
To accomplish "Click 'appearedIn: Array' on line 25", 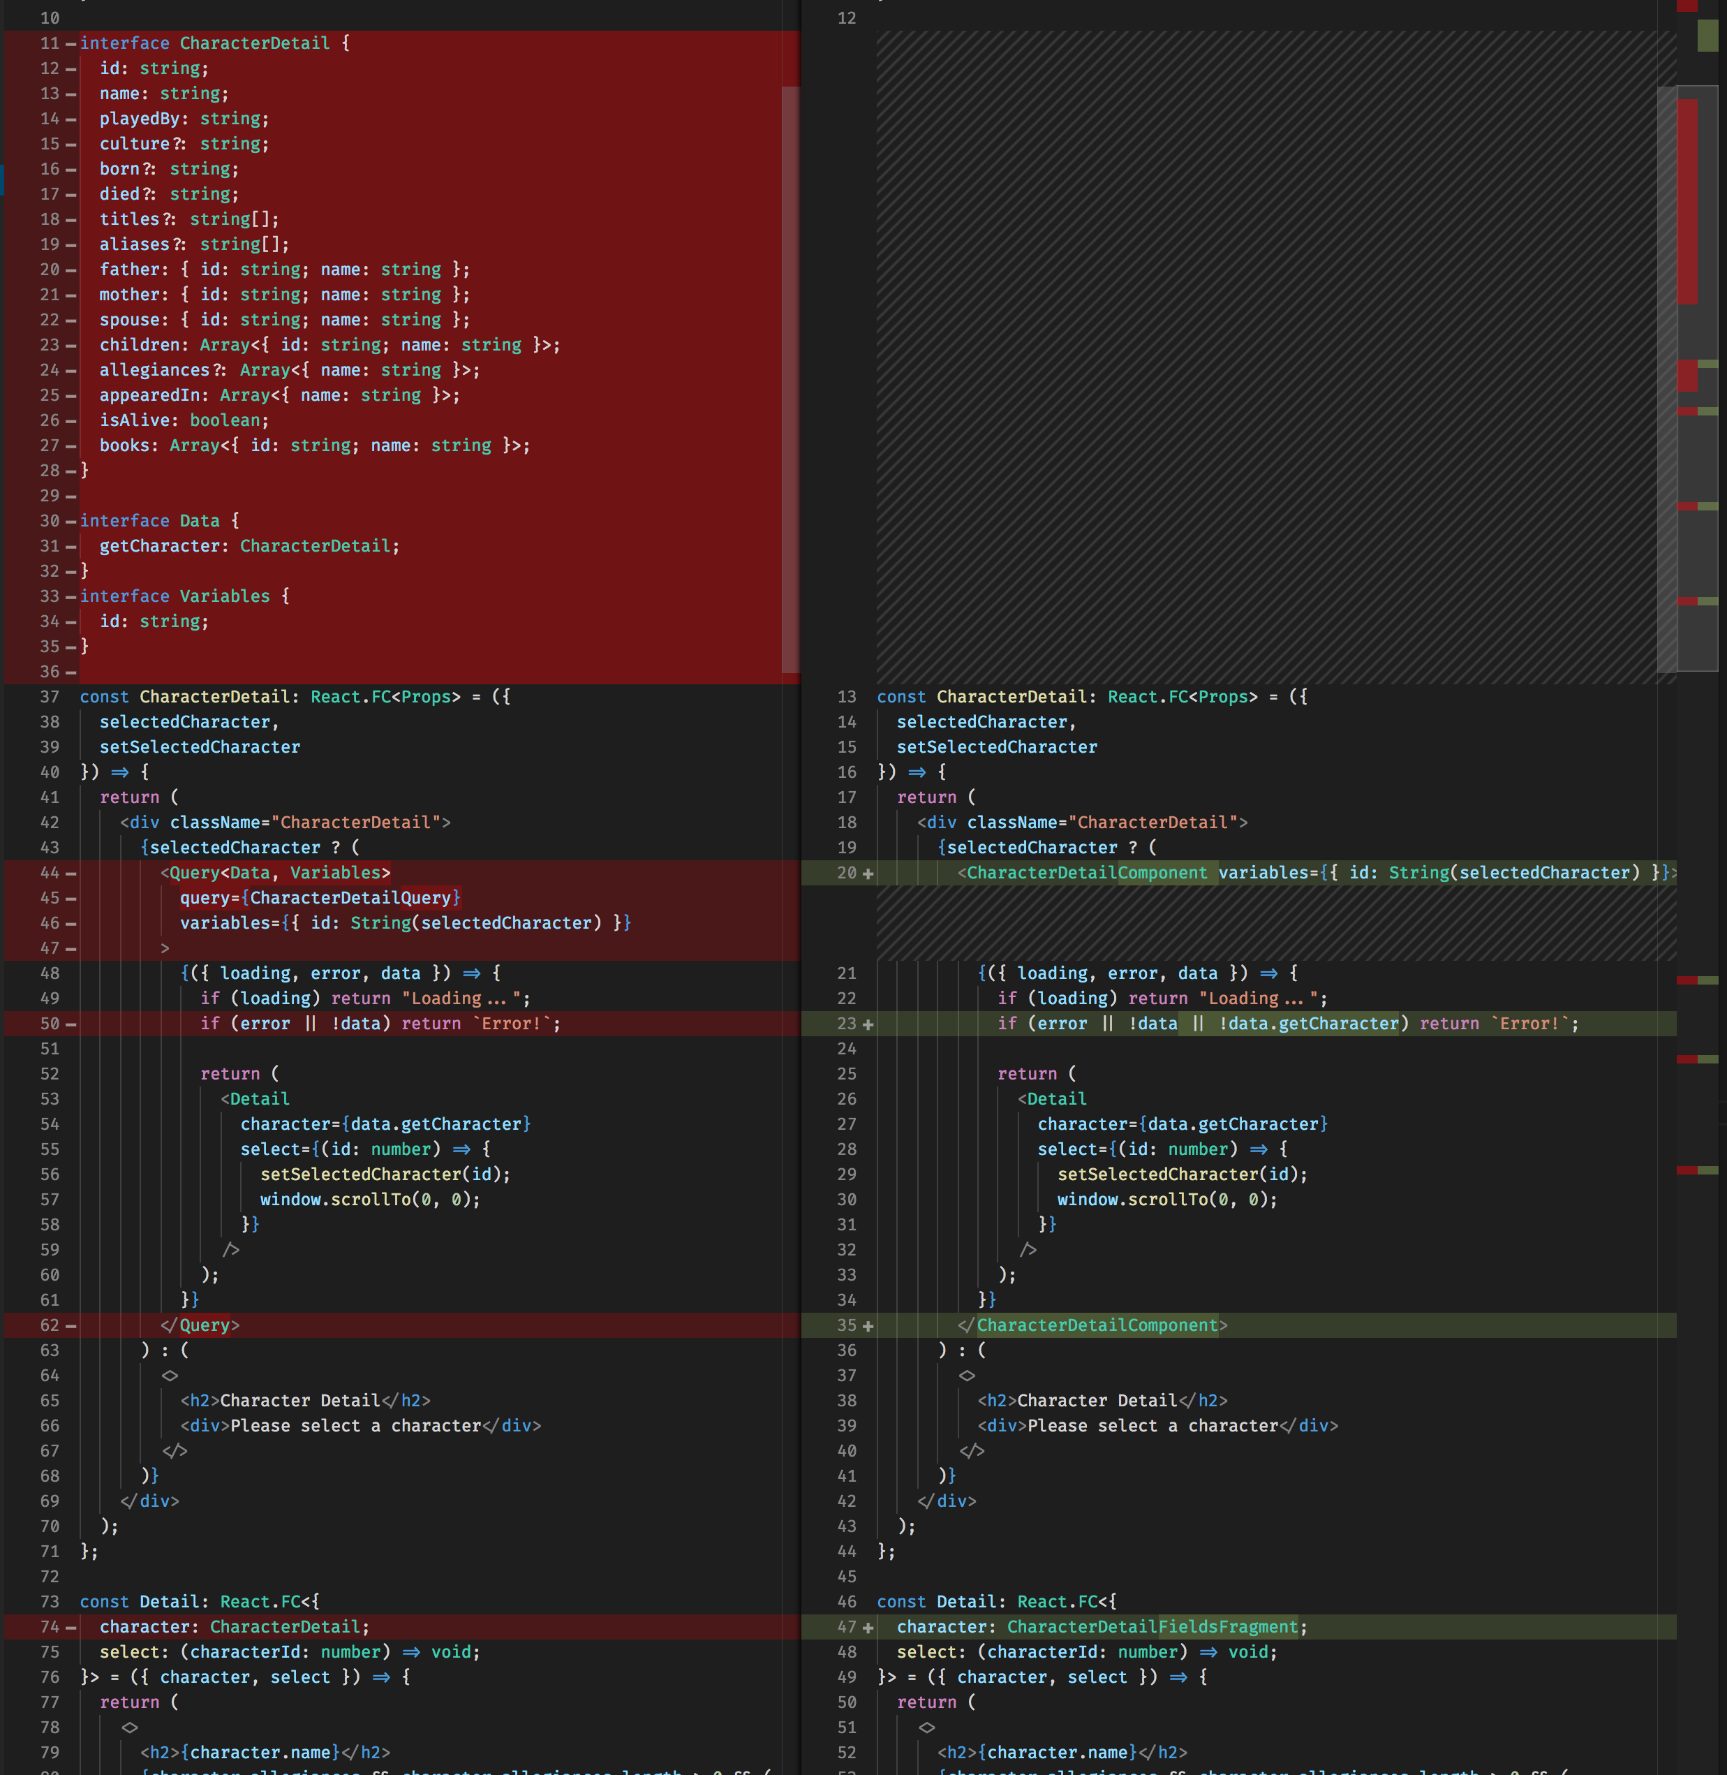I will pyautogui.click(x=184, y=396).
